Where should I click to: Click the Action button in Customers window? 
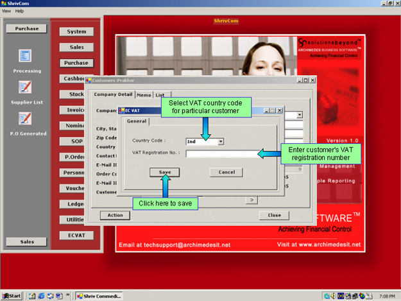(x=115, y=215)
